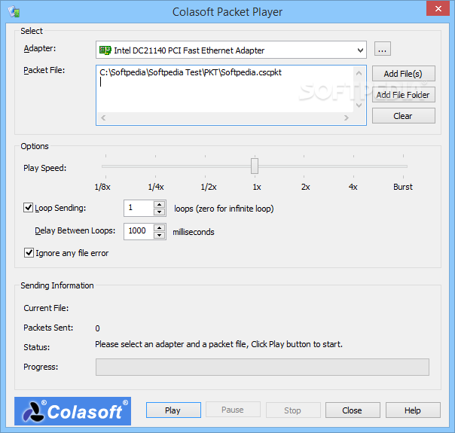Click the Stop button

293,410
